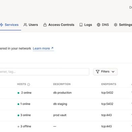Screen dimensions: 132x132
Task: Select the 2 online hosts cell
Action: tap(25, 93)
